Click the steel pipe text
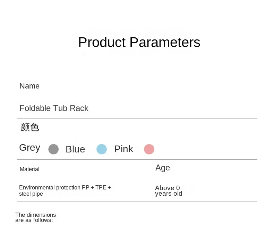 coord(31,194)
